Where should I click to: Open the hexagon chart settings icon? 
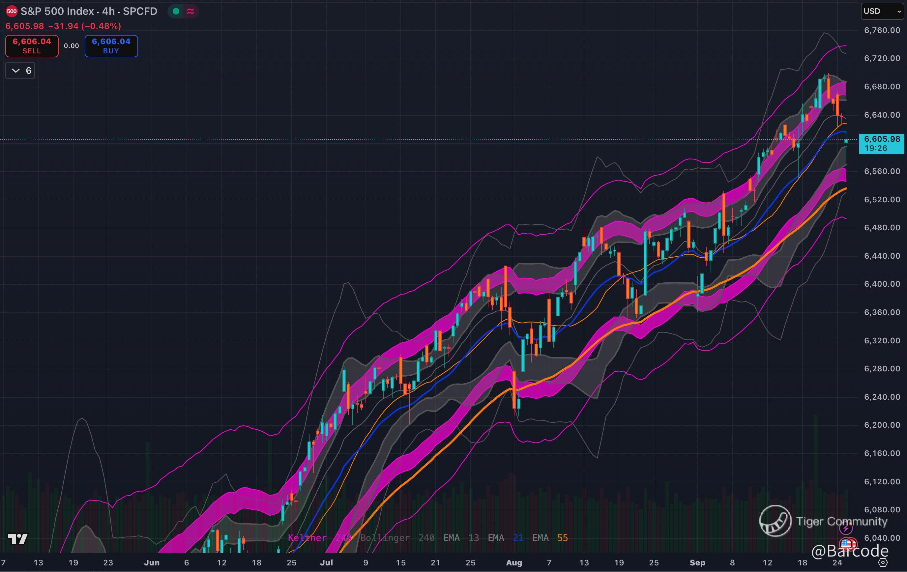[x=883, y=562]
